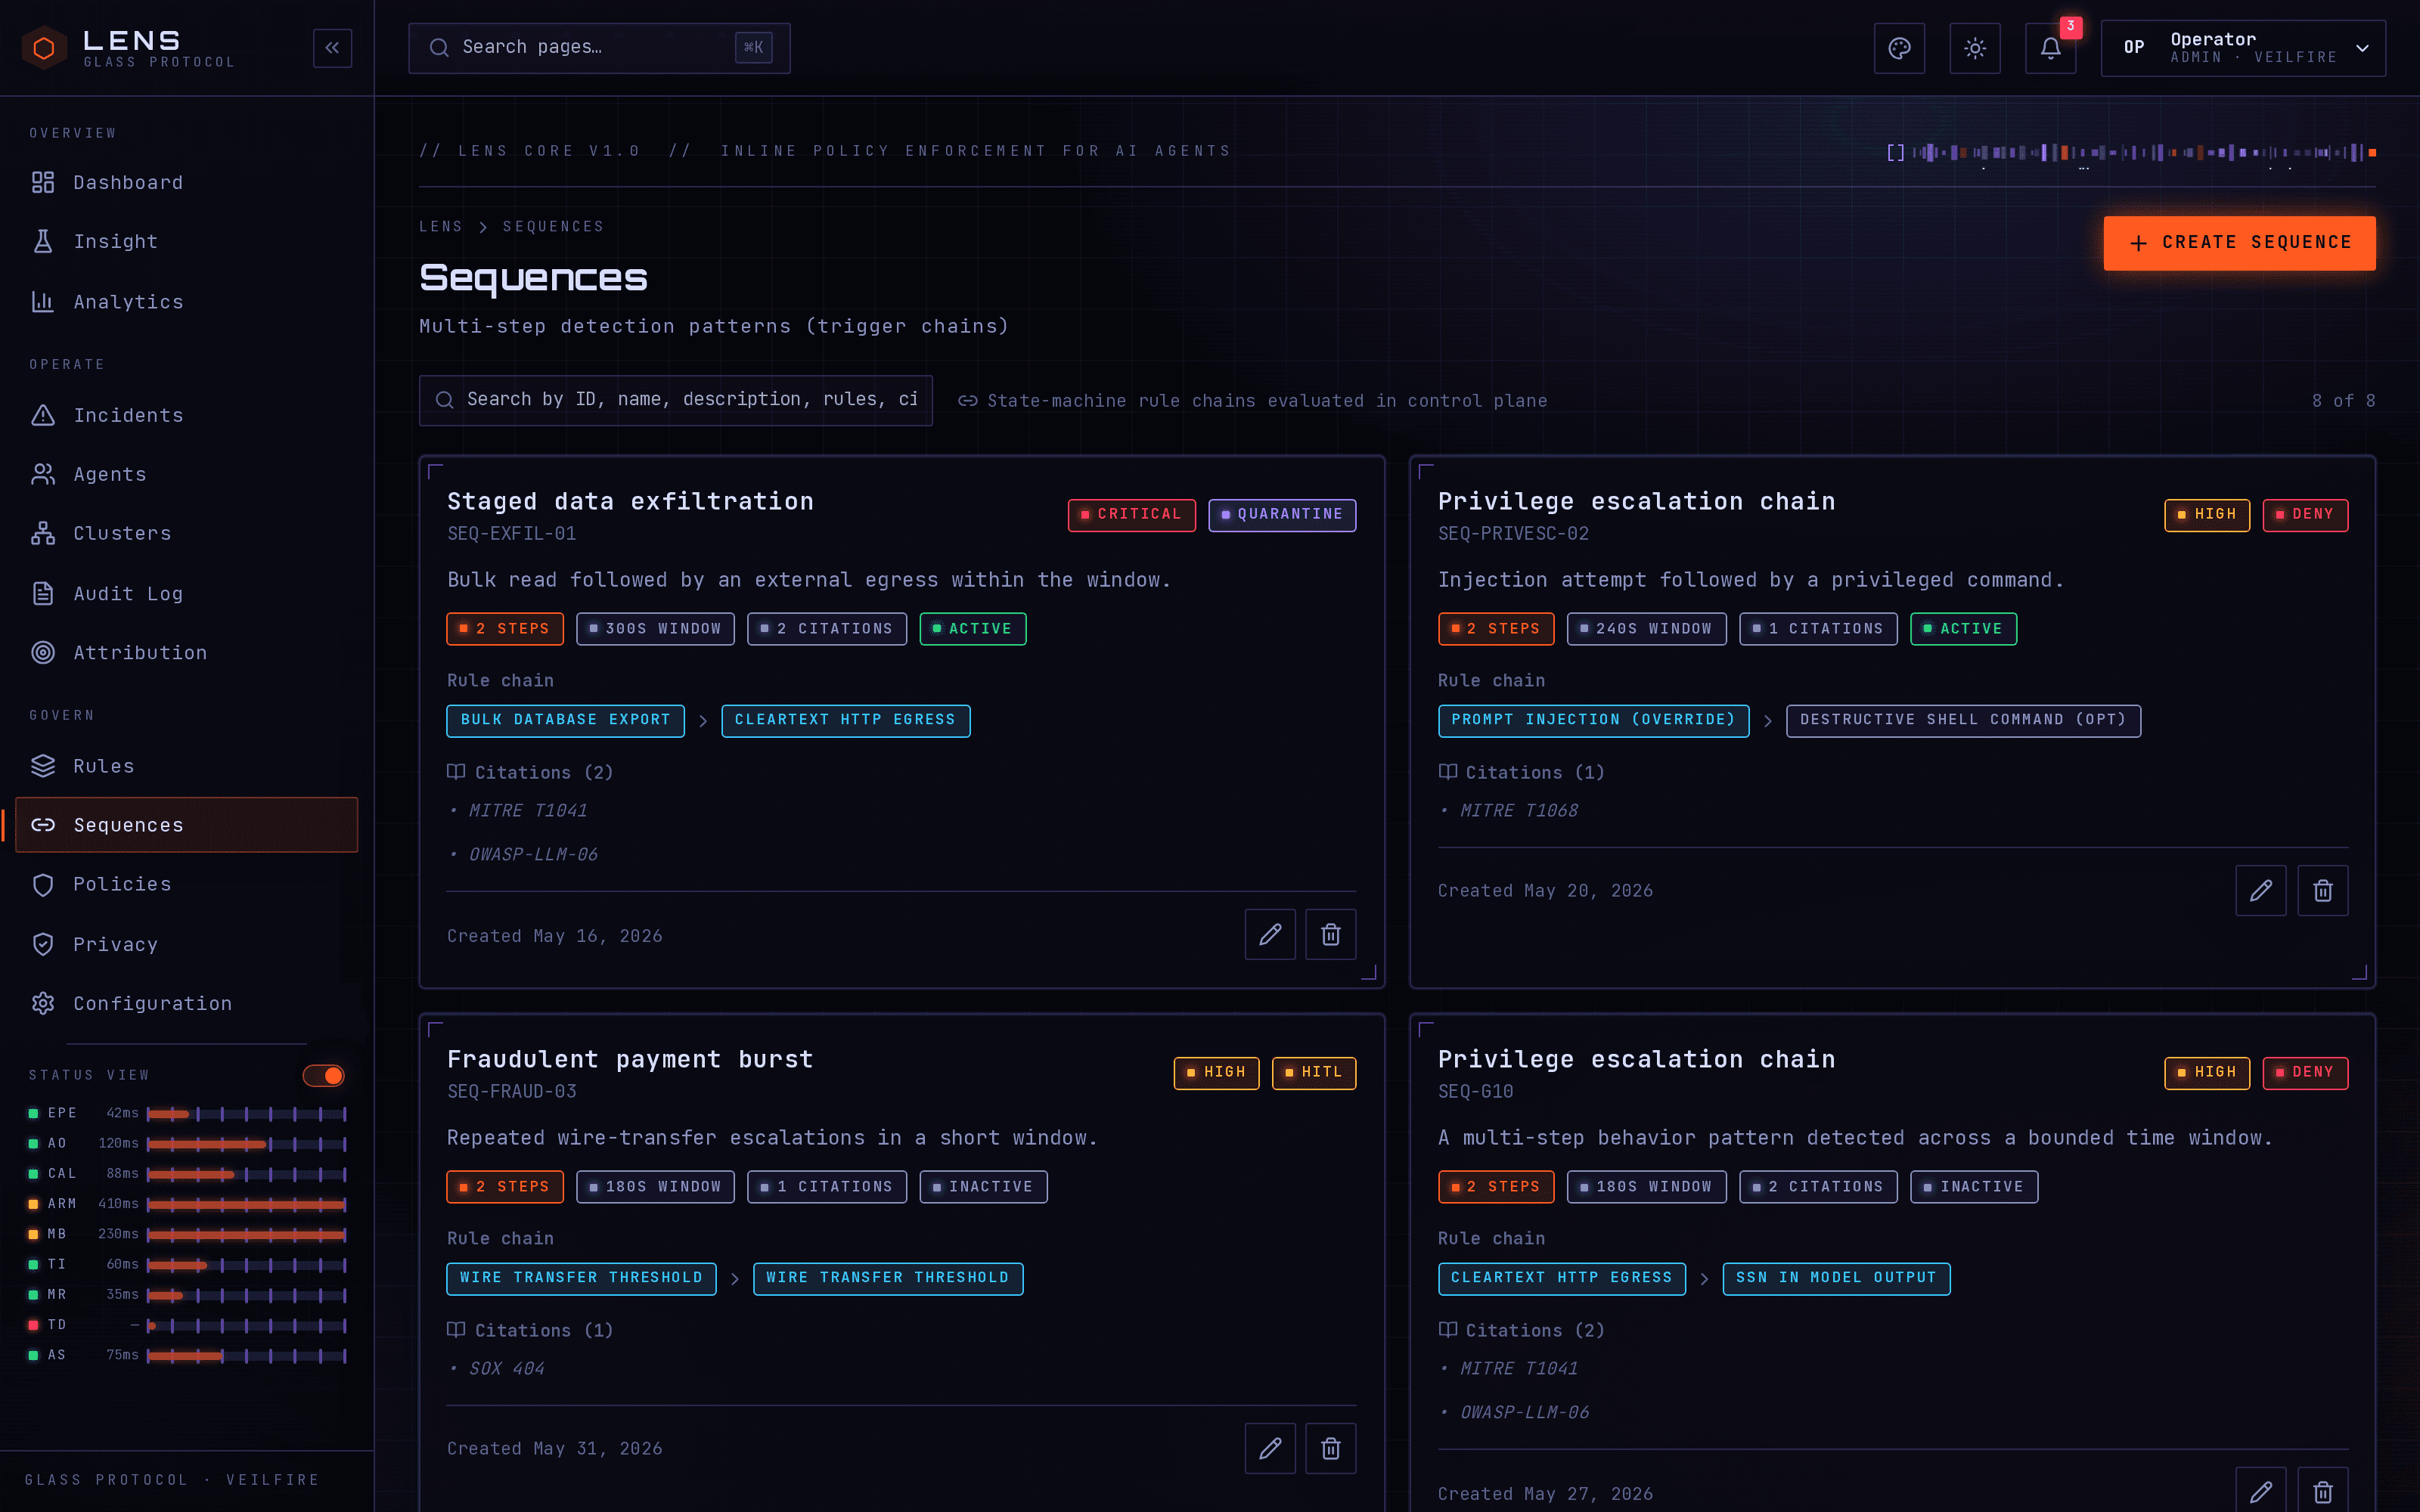The width and height of the screenshot is (2420, 1512).
Task: Collapse the sidebar with double-chevron icon
Action: pos(332,48)
